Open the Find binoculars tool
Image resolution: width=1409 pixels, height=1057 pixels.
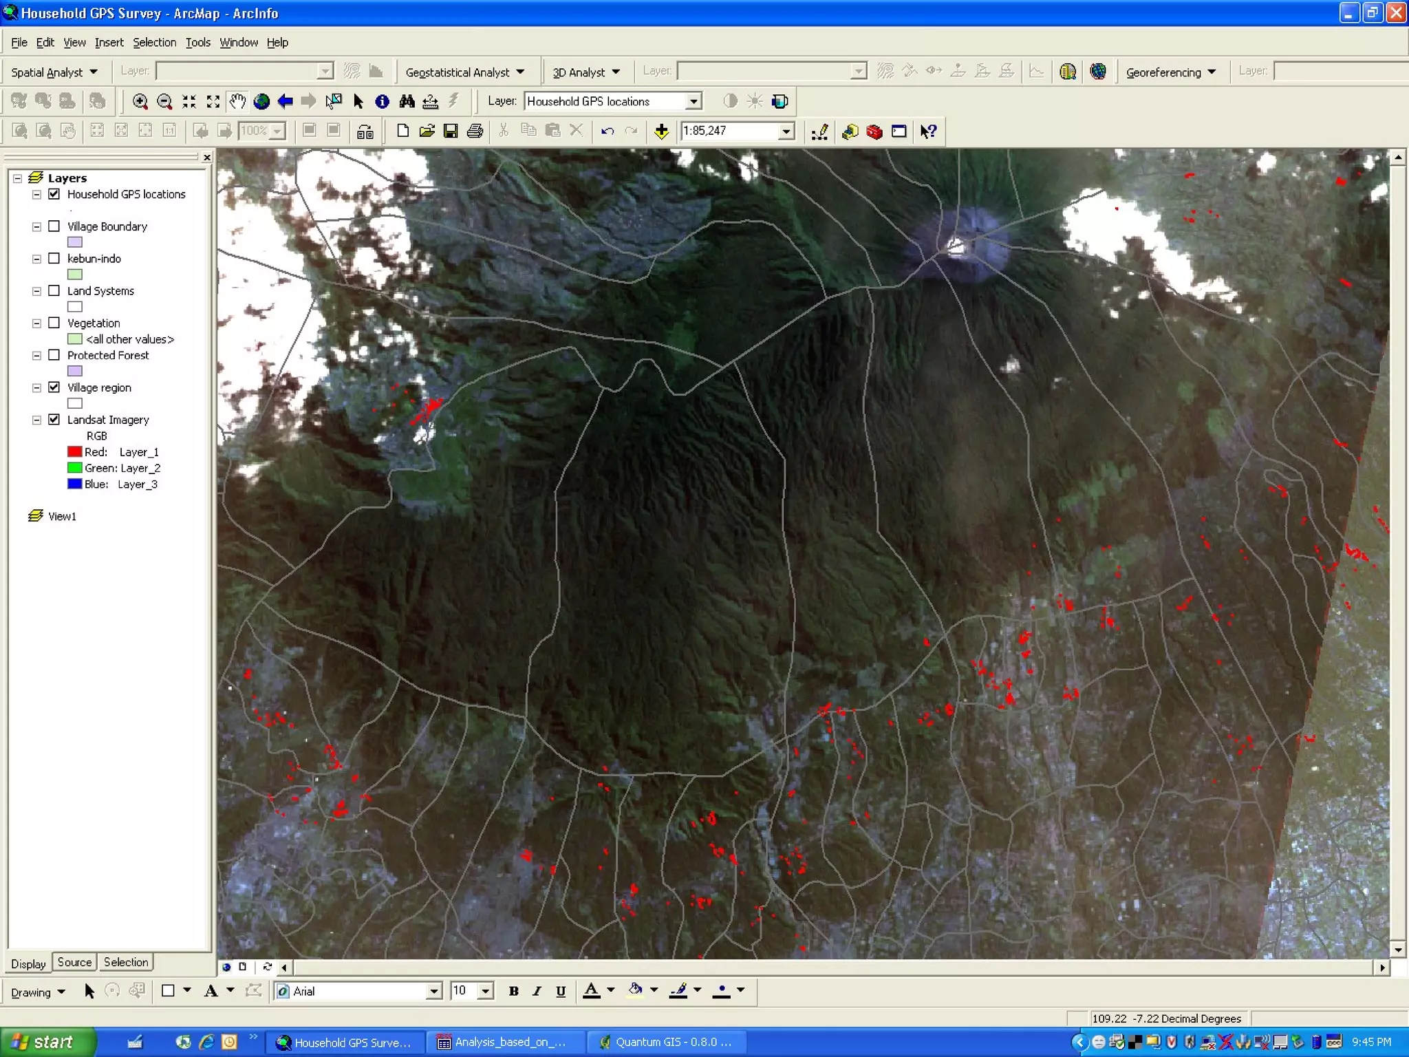click(x=407, y=102)
